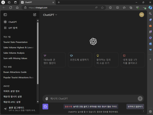153x115 pixels.
Task: Open browser extensions puzzle icon
Action: pos(110,7)
